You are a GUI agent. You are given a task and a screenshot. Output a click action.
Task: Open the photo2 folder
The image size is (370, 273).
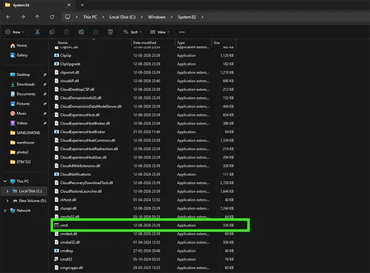19,152
